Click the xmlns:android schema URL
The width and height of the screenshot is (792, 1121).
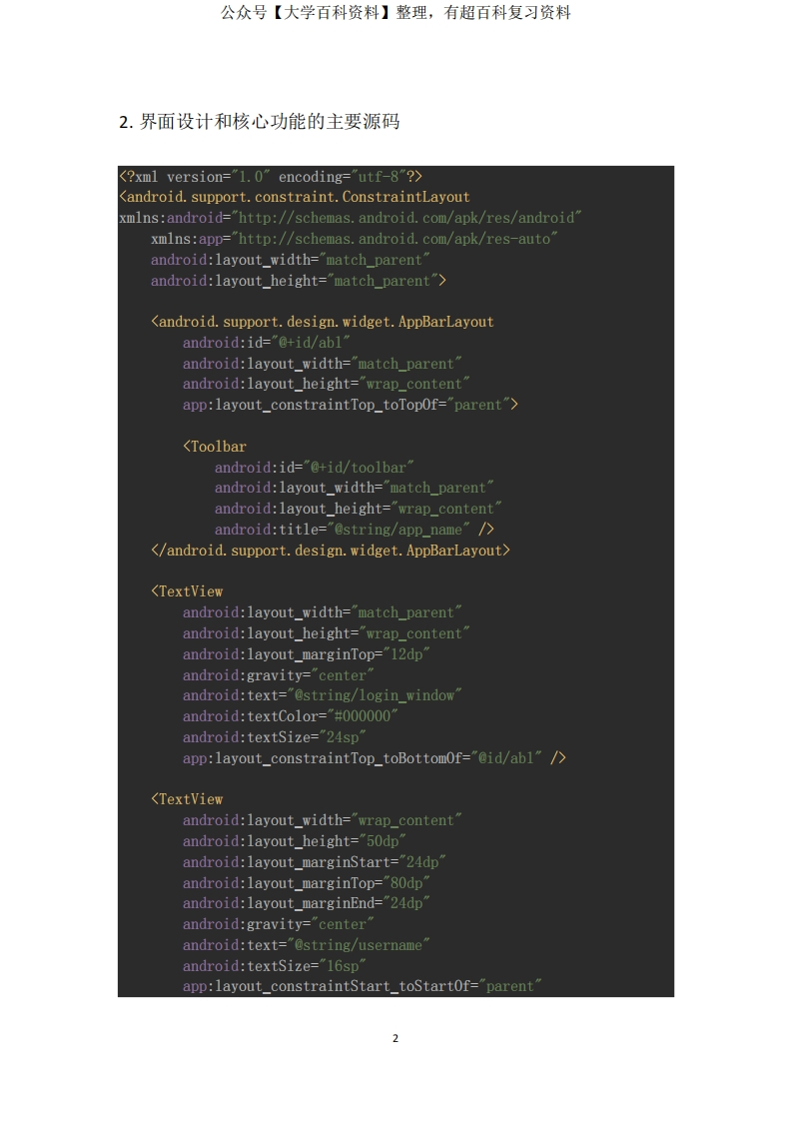(406, 218)
